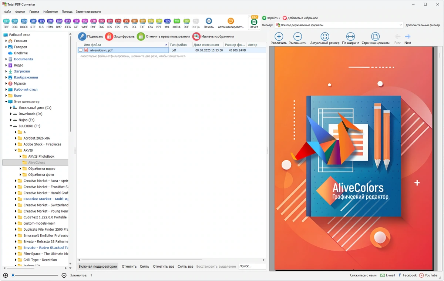
Task: Expand Локальный диск (C:)
Action: 11,108
